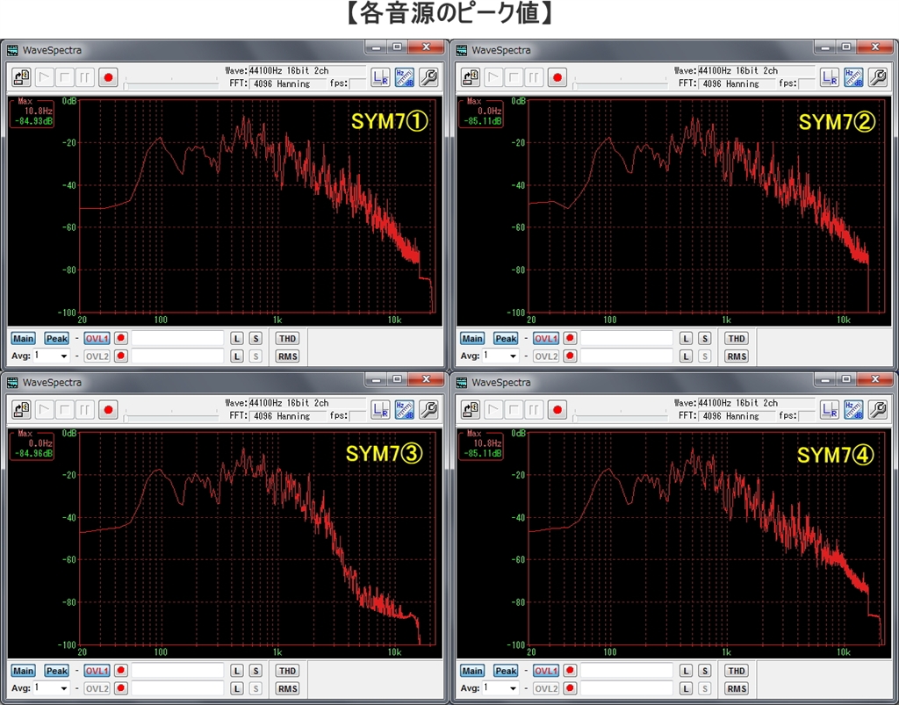The image size is (899, 705).
Task: Toggle OVL1 overlay in SYM7③ window
Action: pyautogui.click(x=97, y=671)
